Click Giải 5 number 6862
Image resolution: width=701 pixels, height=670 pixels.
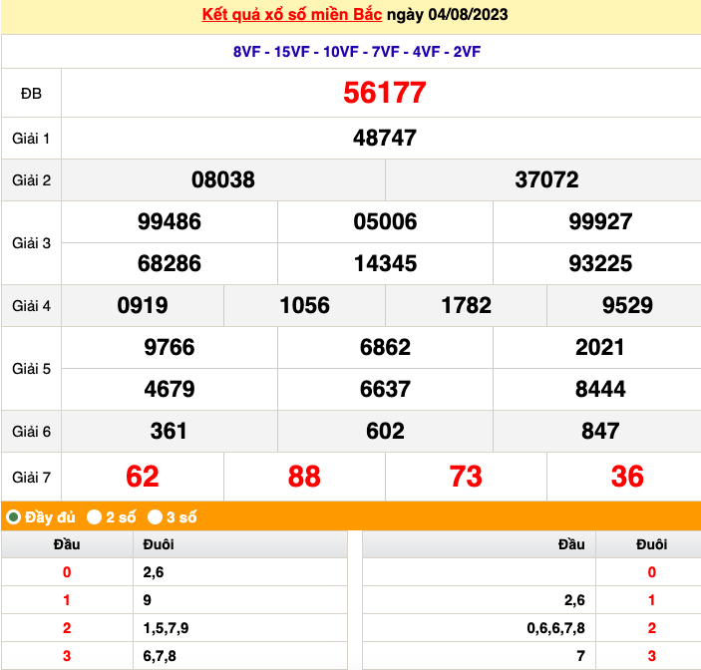[385, 347]
